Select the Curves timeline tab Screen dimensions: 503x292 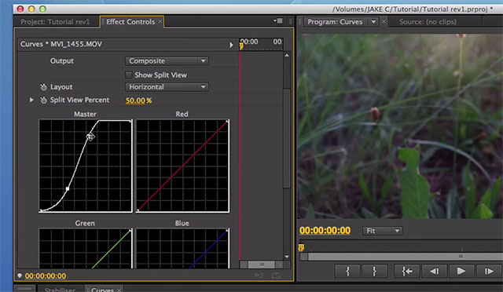click(102, 290)
